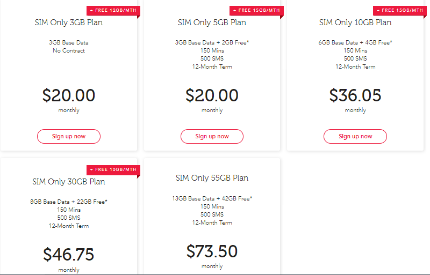
Task: Select the SIM Only 5GB Plan title
Action: [212, 23]
